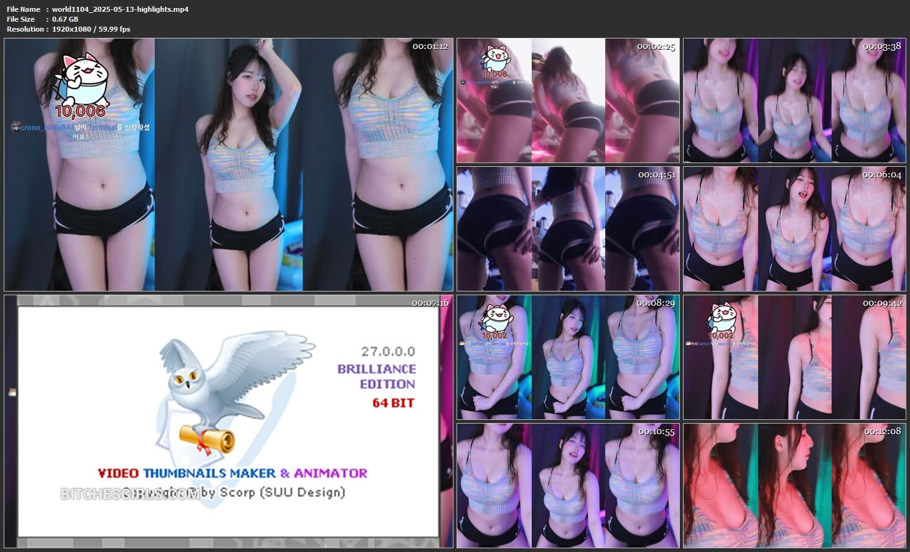Click the golden scroll held by the owl
The width and height of the screenshot is (910, 552).
click(207, 440)
